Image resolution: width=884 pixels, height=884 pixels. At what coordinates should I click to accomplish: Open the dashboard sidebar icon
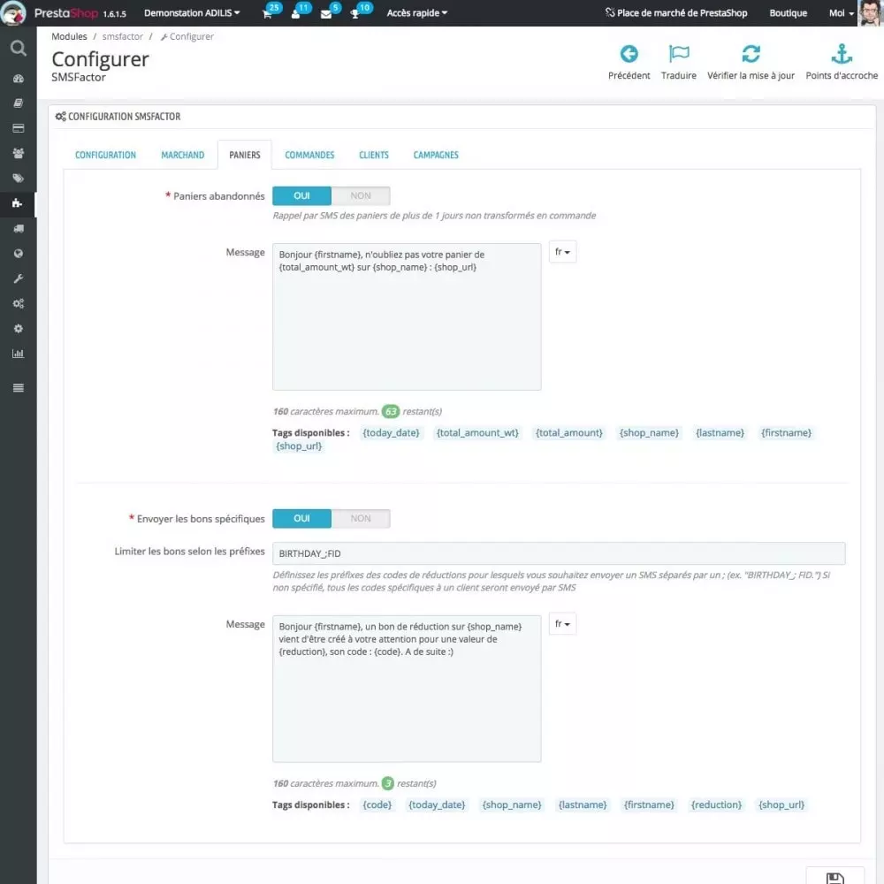(18, 79)
